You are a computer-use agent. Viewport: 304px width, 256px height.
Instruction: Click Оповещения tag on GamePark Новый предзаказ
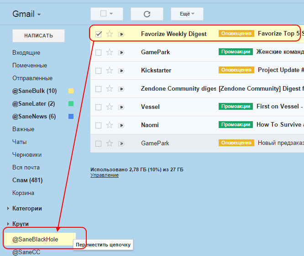(236, 143)
